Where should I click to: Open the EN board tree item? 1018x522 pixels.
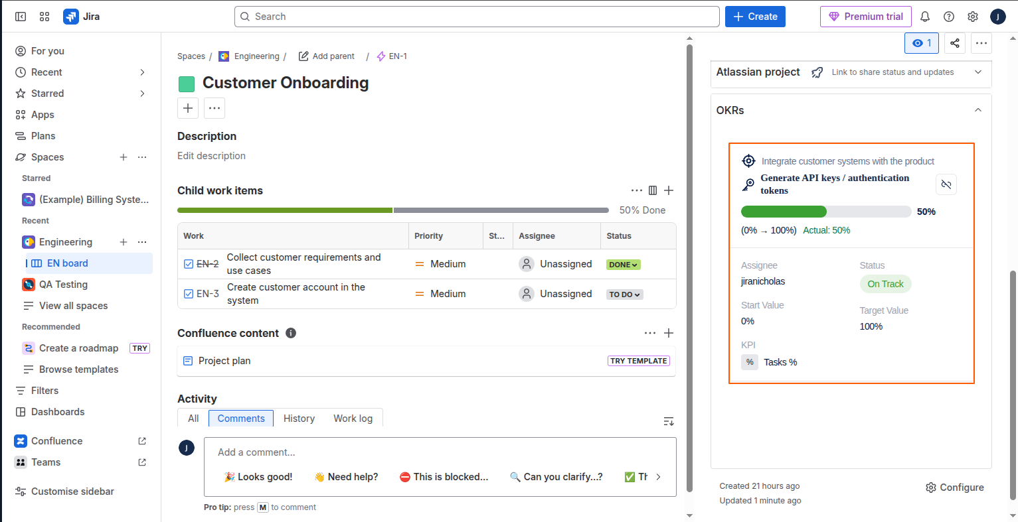coord(89,263)
